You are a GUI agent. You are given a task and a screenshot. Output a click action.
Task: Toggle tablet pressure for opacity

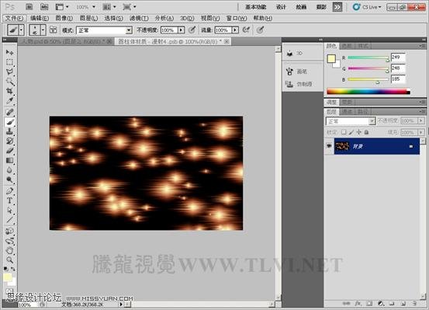(192, 30)
